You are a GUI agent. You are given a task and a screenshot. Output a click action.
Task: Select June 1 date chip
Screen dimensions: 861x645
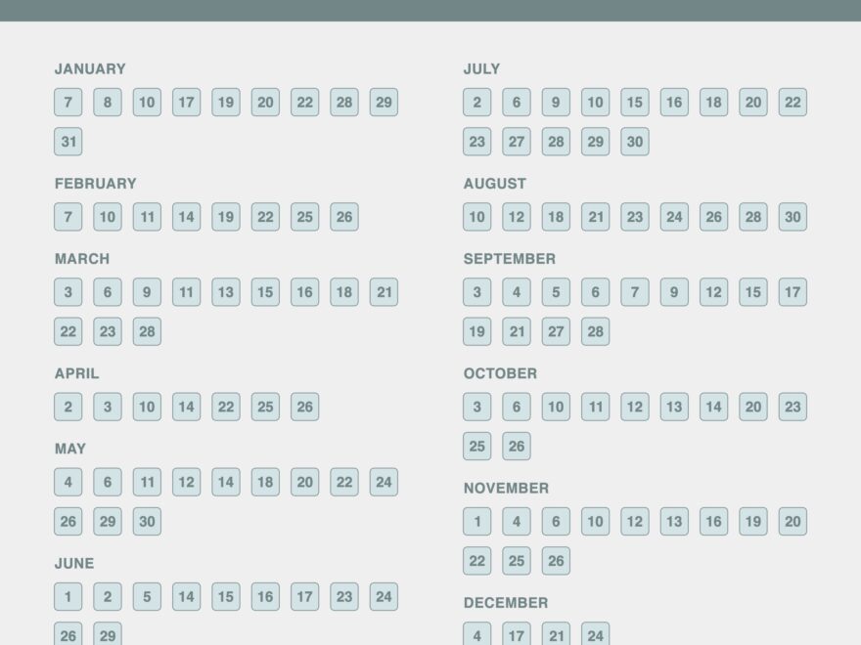point(68,596)
